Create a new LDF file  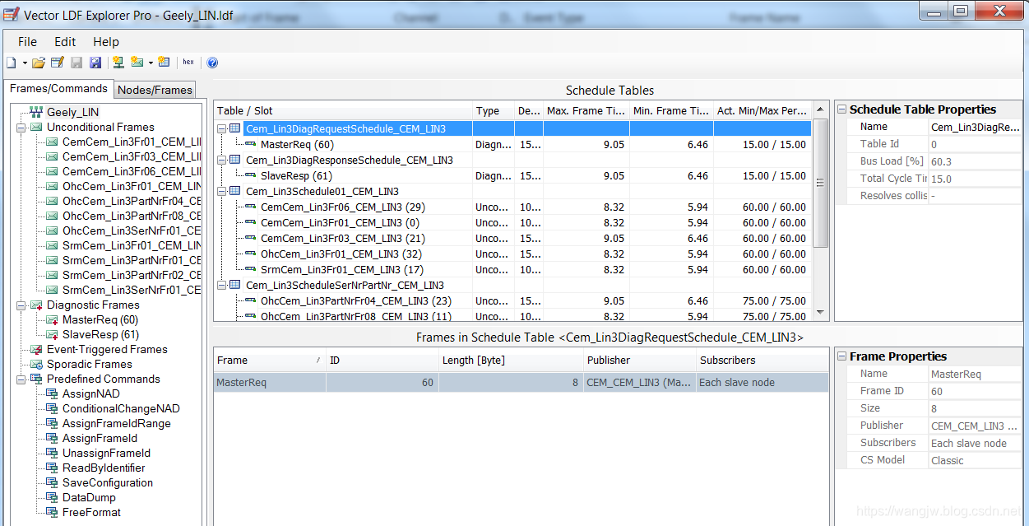click(11, 63)
